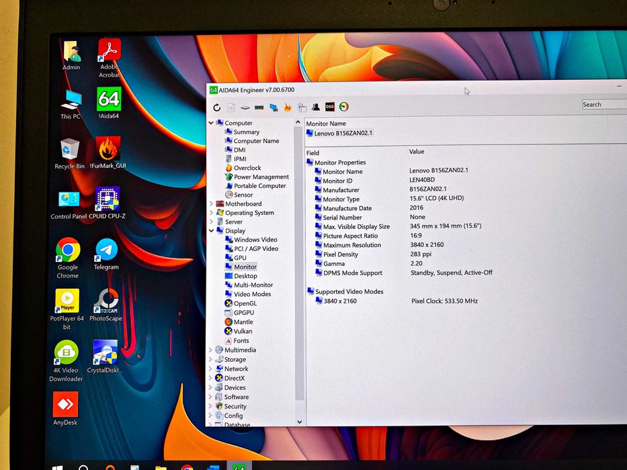Open the Recycle Bin

coord(70,154)
